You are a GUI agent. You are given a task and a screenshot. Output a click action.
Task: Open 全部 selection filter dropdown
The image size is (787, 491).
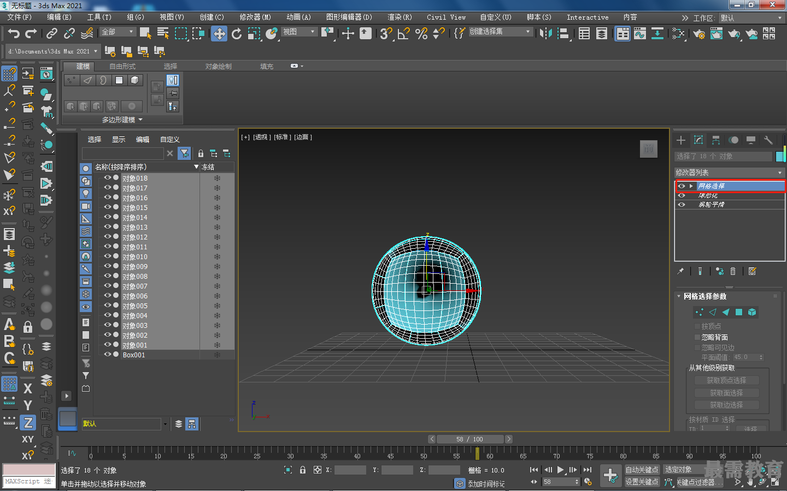(x=118, y=32)
